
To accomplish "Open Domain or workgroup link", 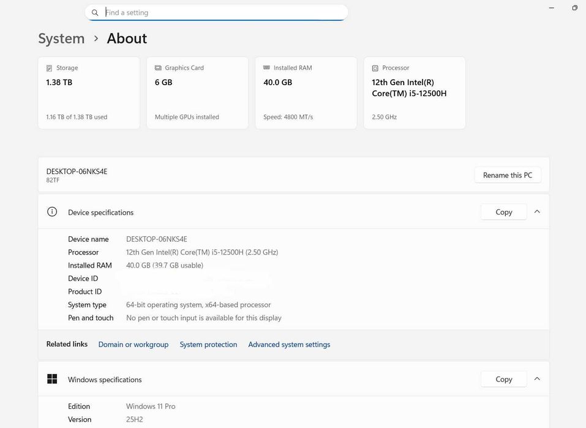I will click(133, 345).
